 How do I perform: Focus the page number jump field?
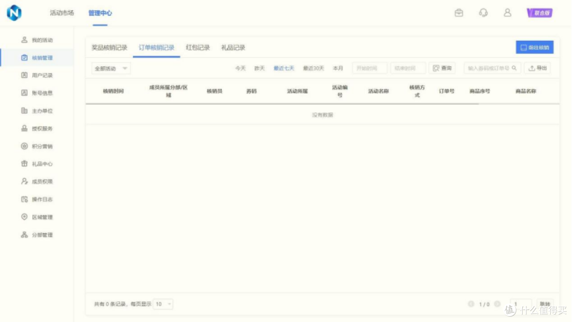click(521, 304)
